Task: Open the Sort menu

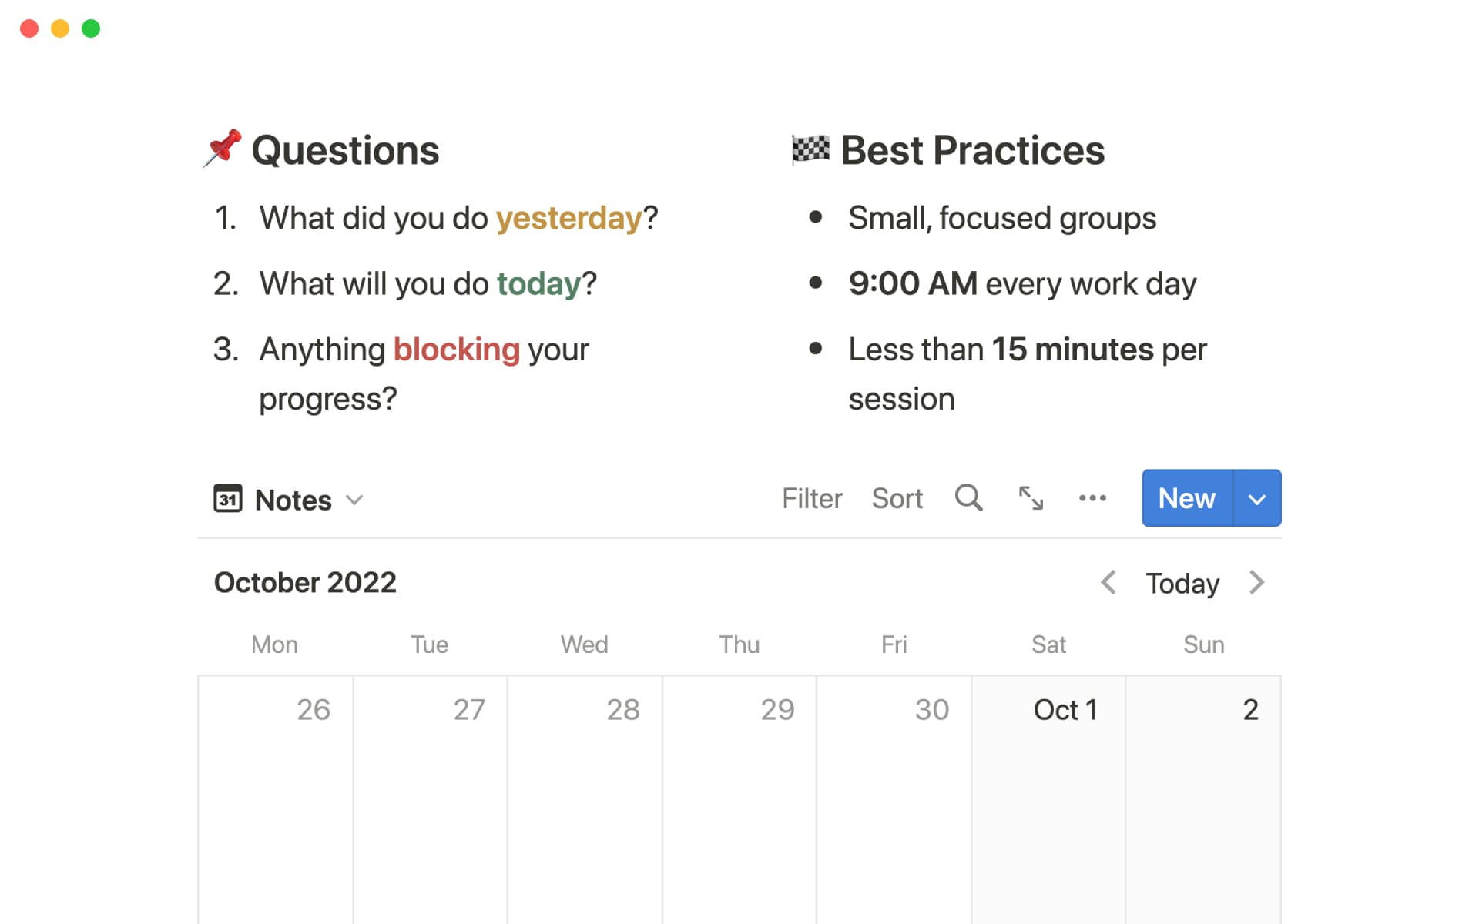Action: (897, 499)
